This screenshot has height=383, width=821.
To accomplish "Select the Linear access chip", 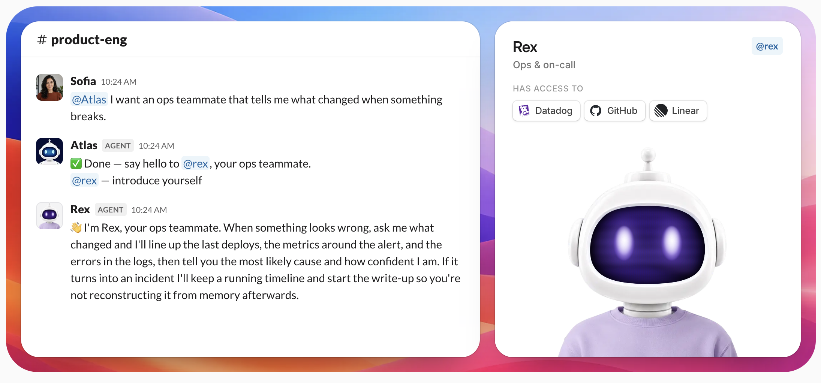I will pos(678,111).
